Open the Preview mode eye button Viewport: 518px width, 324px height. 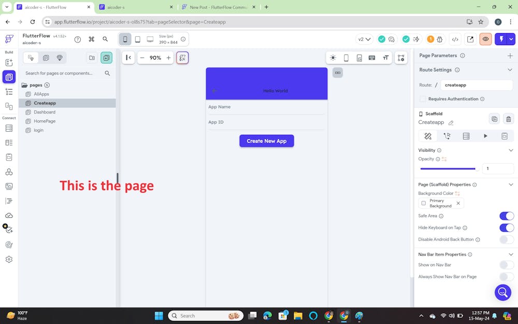(x=485, y=39)
